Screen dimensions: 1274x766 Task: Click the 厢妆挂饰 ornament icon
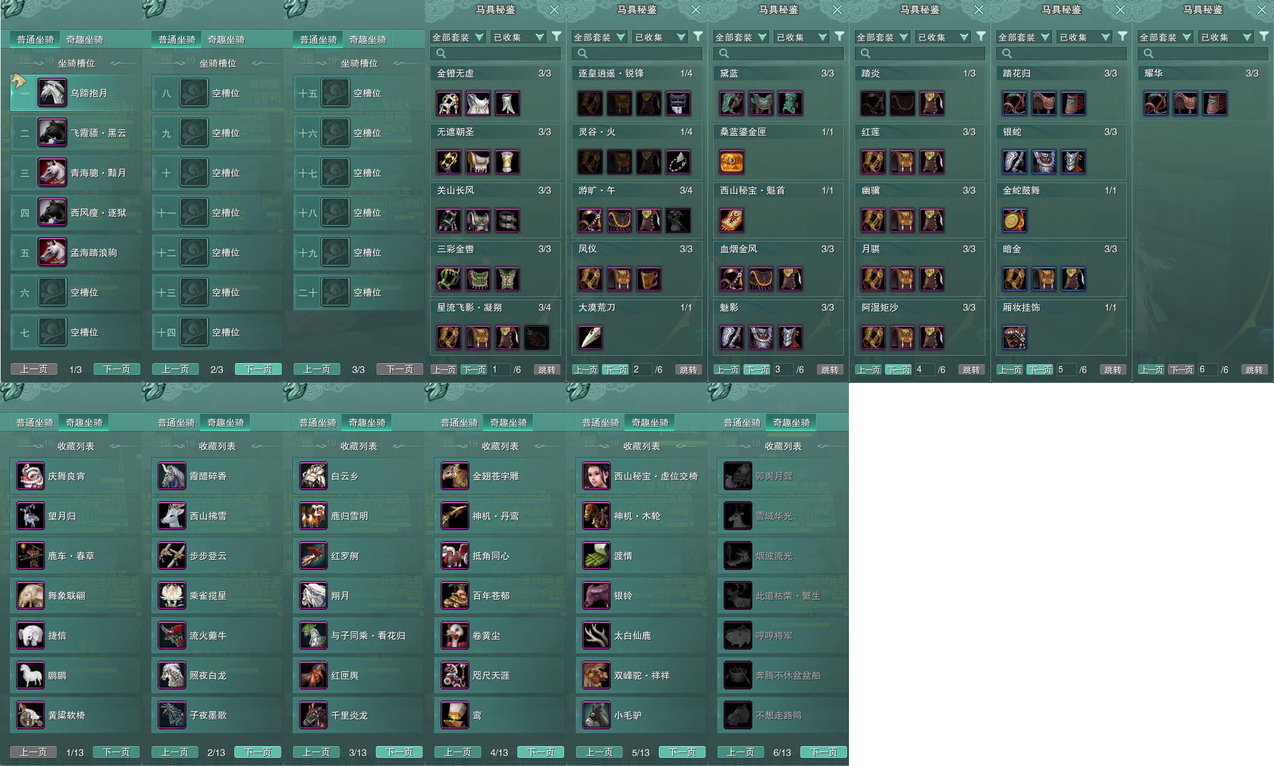(1015, 338)
